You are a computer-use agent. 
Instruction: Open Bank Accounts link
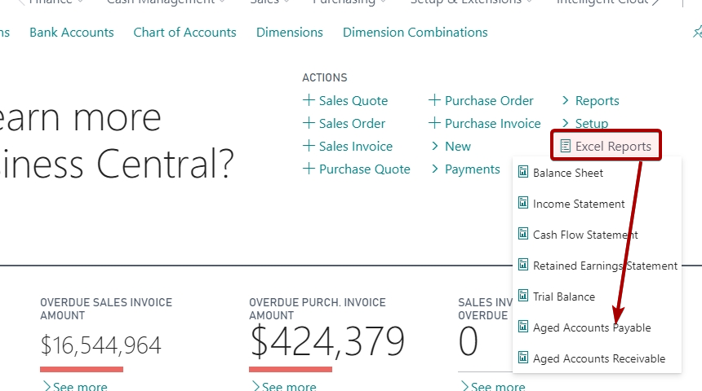click(72, 32)
